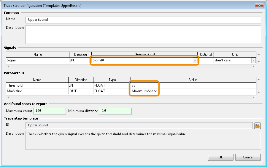The width and height of the screenshot is (267, 167).
Task: Click the Signals table scroll left arrow
Action: click(x=8, y=66)
